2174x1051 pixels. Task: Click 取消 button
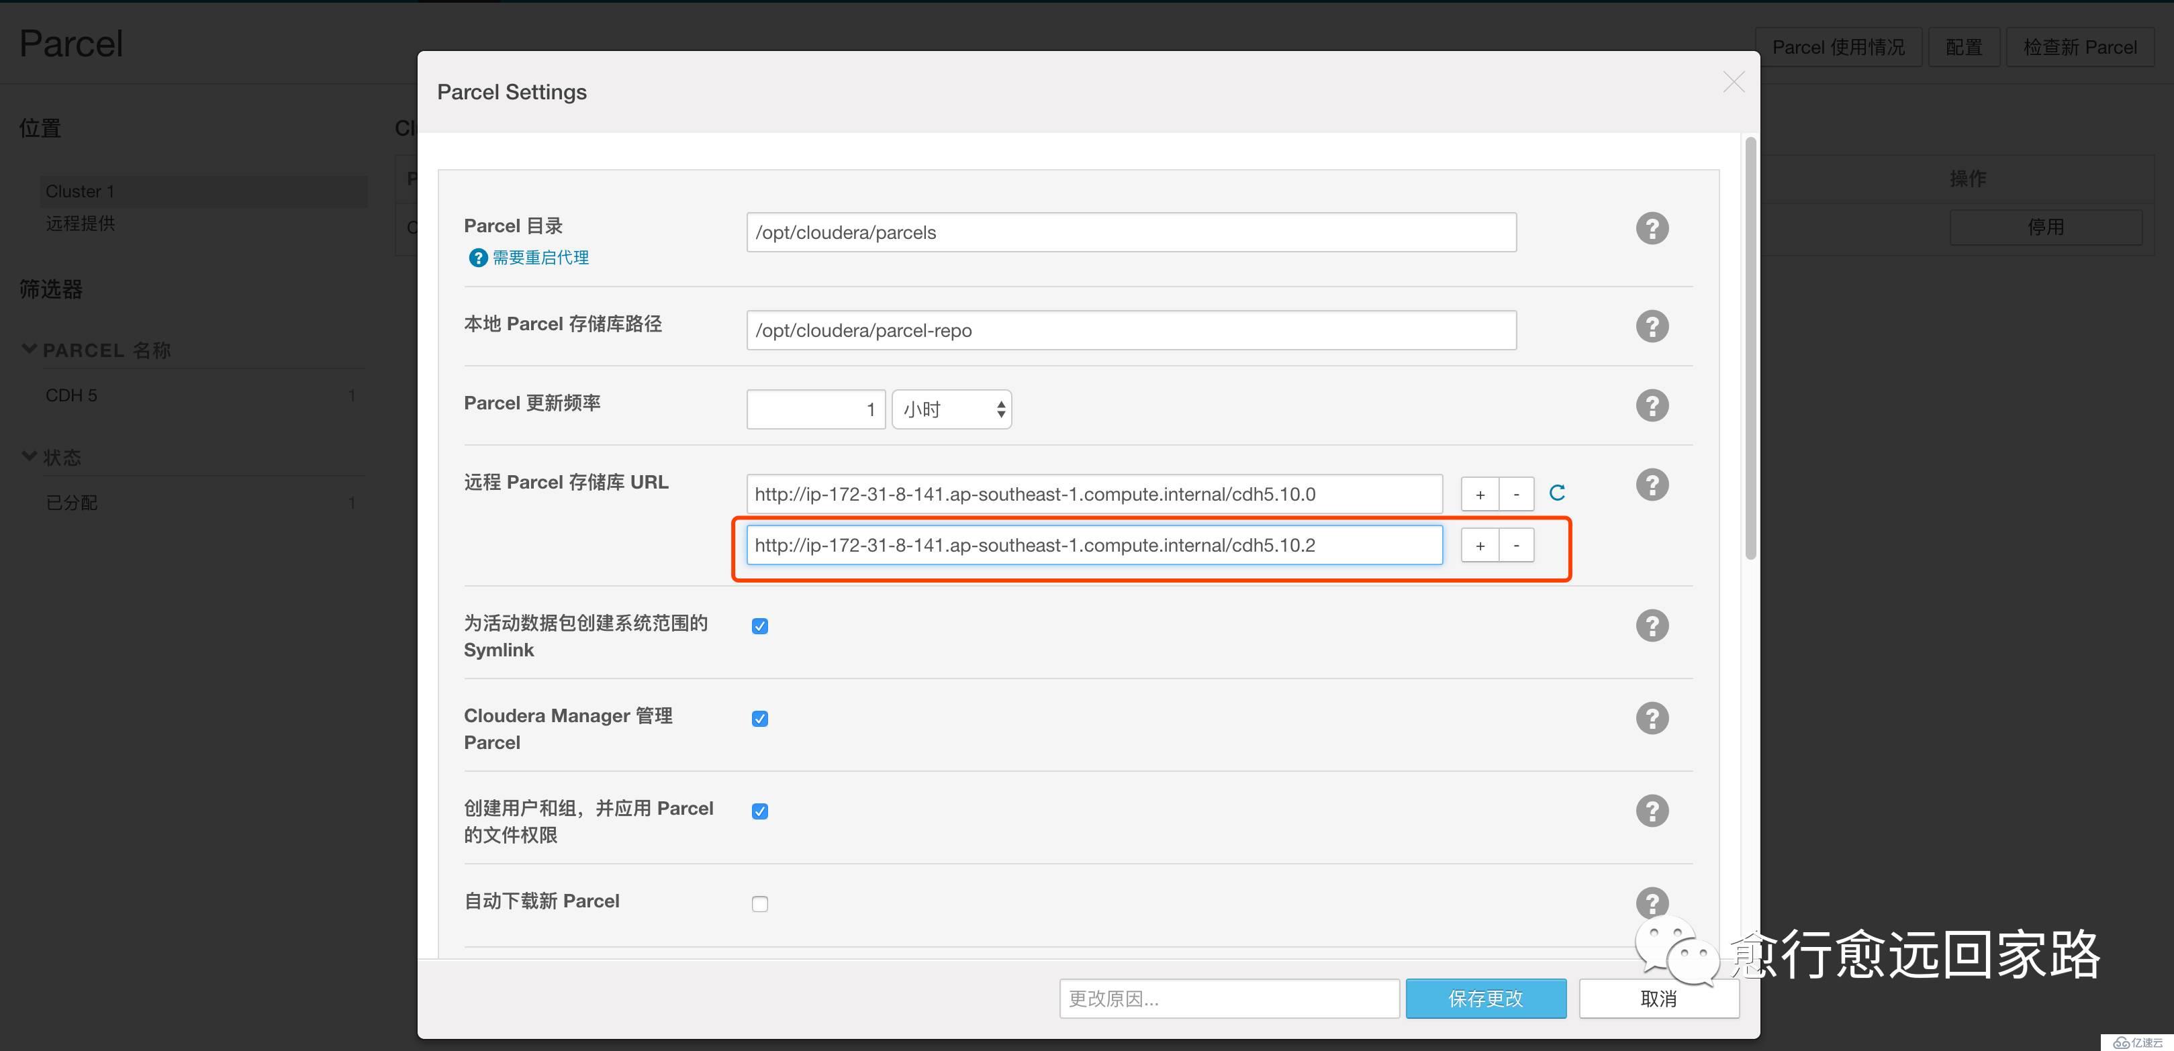coord(1658,999)
